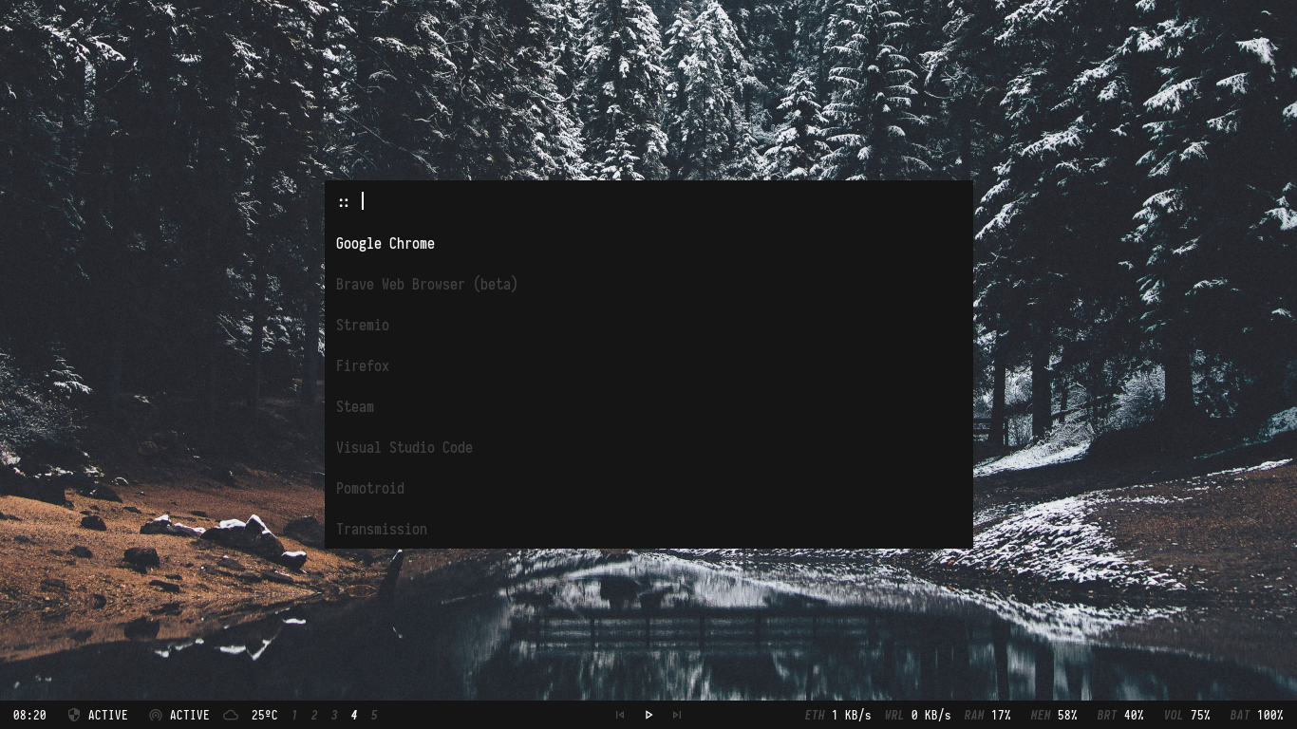Select Transmission at the bottom of the list
The width and height of the screenshot is (1297, 729).
(x=648, y=529)
